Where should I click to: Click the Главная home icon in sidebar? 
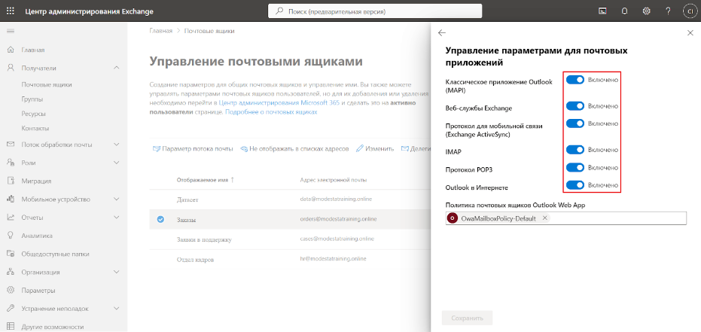pos(11,50)
